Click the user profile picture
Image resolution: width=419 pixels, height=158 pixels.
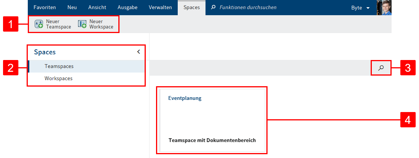pyautogui.click(x=384, y=8)
